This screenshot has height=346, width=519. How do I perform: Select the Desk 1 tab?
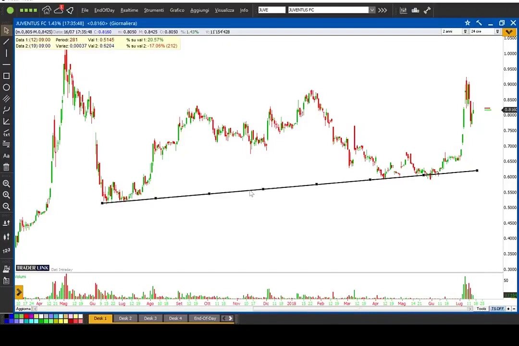tap(100, 318)
